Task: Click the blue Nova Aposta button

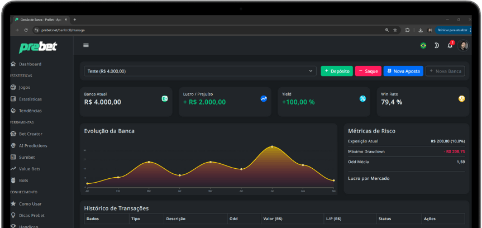Action: point(403,71)
